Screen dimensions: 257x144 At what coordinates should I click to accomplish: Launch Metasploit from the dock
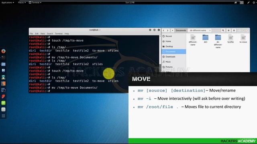[x=3, y=70]
